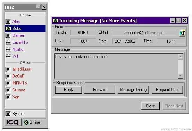Viewport: 192px width, 131px height.
Task: Click the EMail field anabelen@softonic.com
Action: click(x=144, y=33)
